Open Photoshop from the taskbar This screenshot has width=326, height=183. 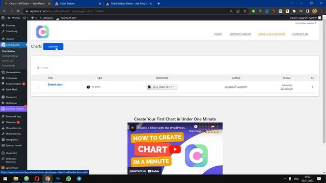click(58, 178)
